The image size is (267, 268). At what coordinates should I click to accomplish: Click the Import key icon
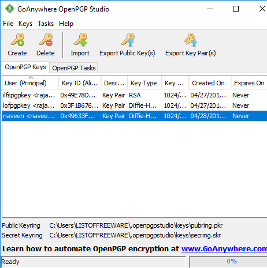pyautogui.click(x=80, y=40)
